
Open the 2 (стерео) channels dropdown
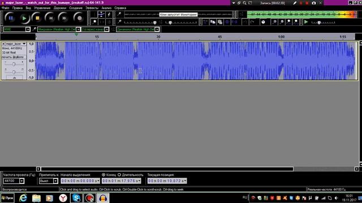tap(107, 29)
